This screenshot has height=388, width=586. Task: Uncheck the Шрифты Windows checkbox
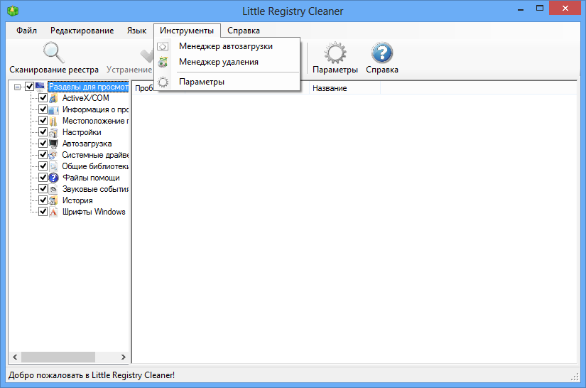43,212
